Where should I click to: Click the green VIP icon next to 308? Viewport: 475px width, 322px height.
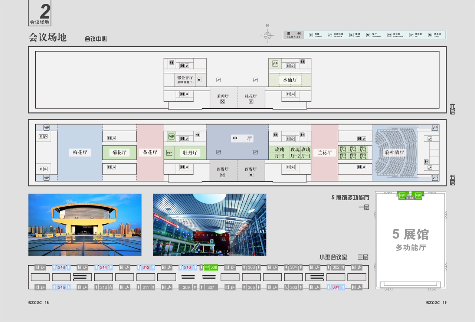[207, 267]
